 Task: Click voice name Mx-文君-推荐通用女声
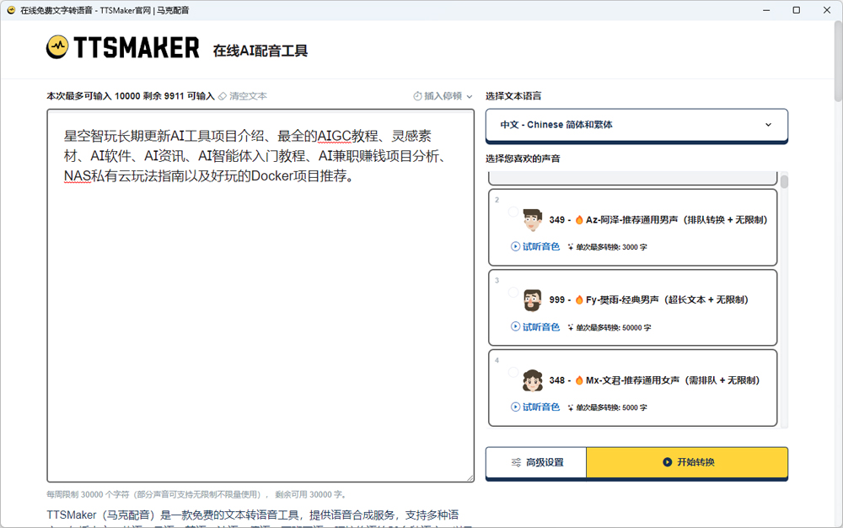pos(633,380)
